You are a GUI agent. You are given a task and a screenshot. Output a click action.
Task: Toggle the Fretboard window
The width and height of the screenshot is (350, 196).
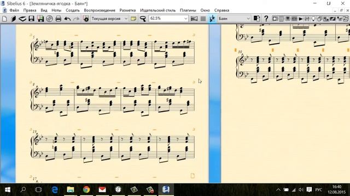294,19
